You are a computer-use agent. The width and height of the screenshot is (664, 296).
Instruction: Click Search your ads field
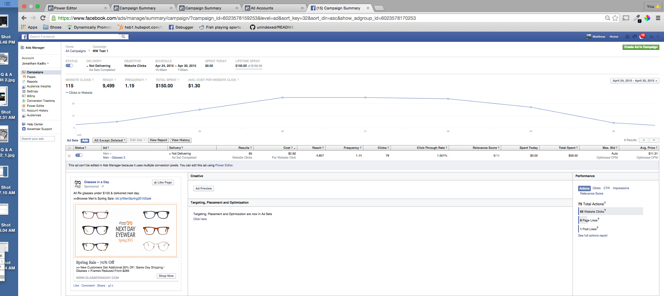pos(38,139)
